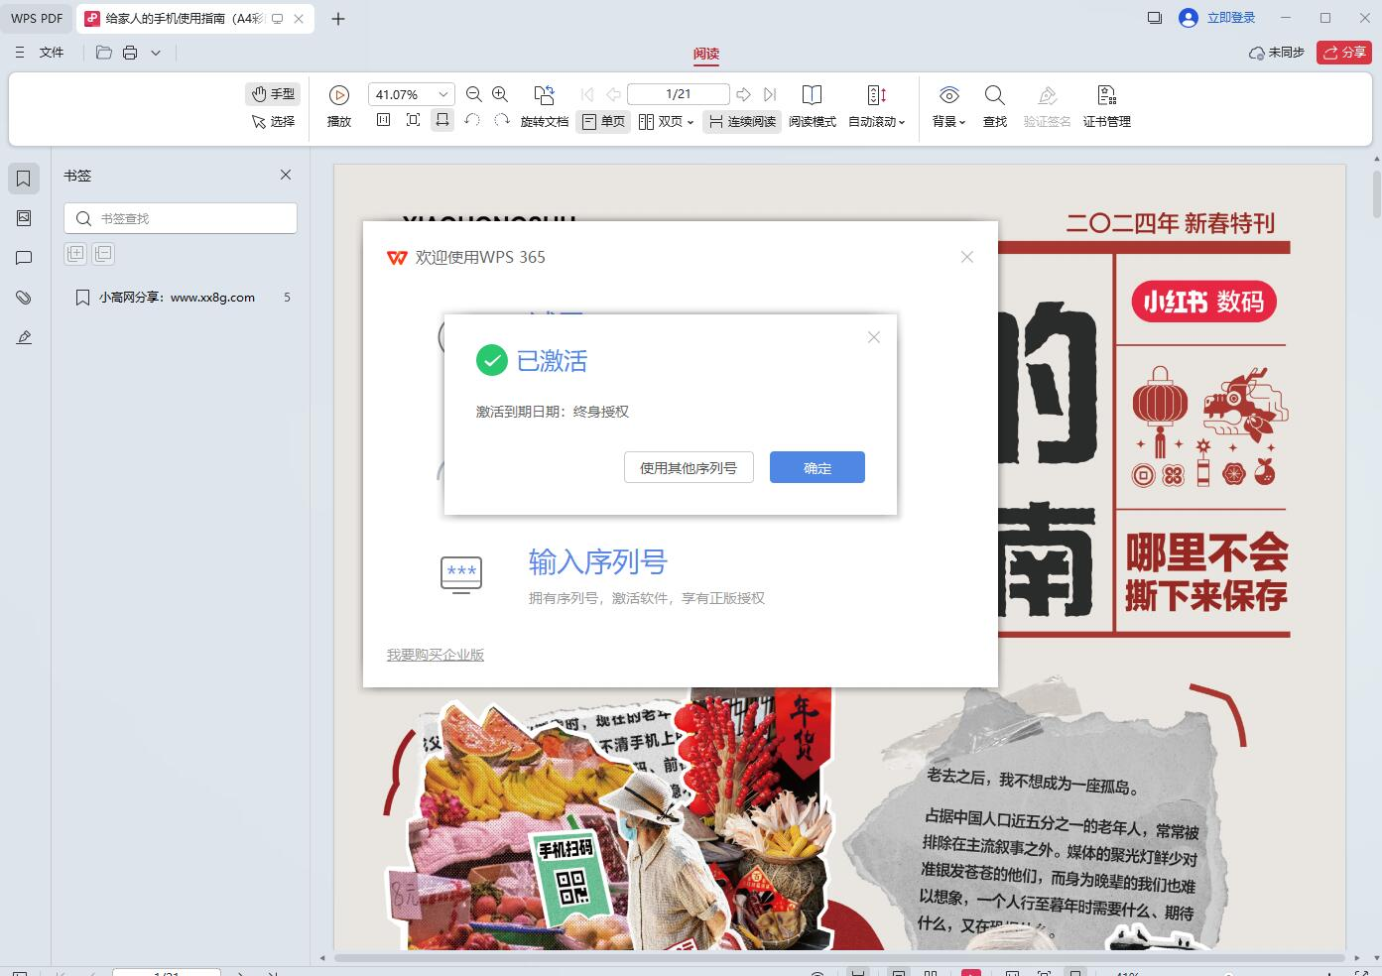Rotate clockwise with the right rotate icon

[x=501, y=120]
